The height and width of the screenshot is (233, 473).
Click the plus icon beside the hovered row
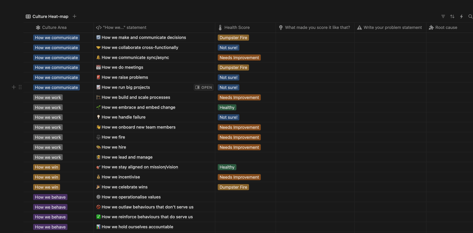(14, 87)
